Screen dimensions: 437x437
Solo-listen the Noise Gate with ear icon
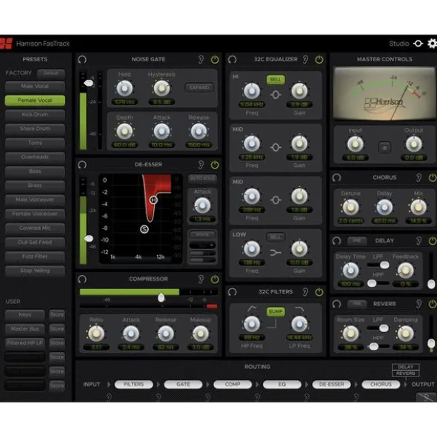point(201,59)
